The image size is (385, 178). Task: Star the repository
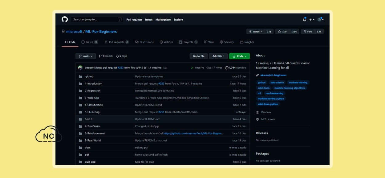tap(282, 32)
